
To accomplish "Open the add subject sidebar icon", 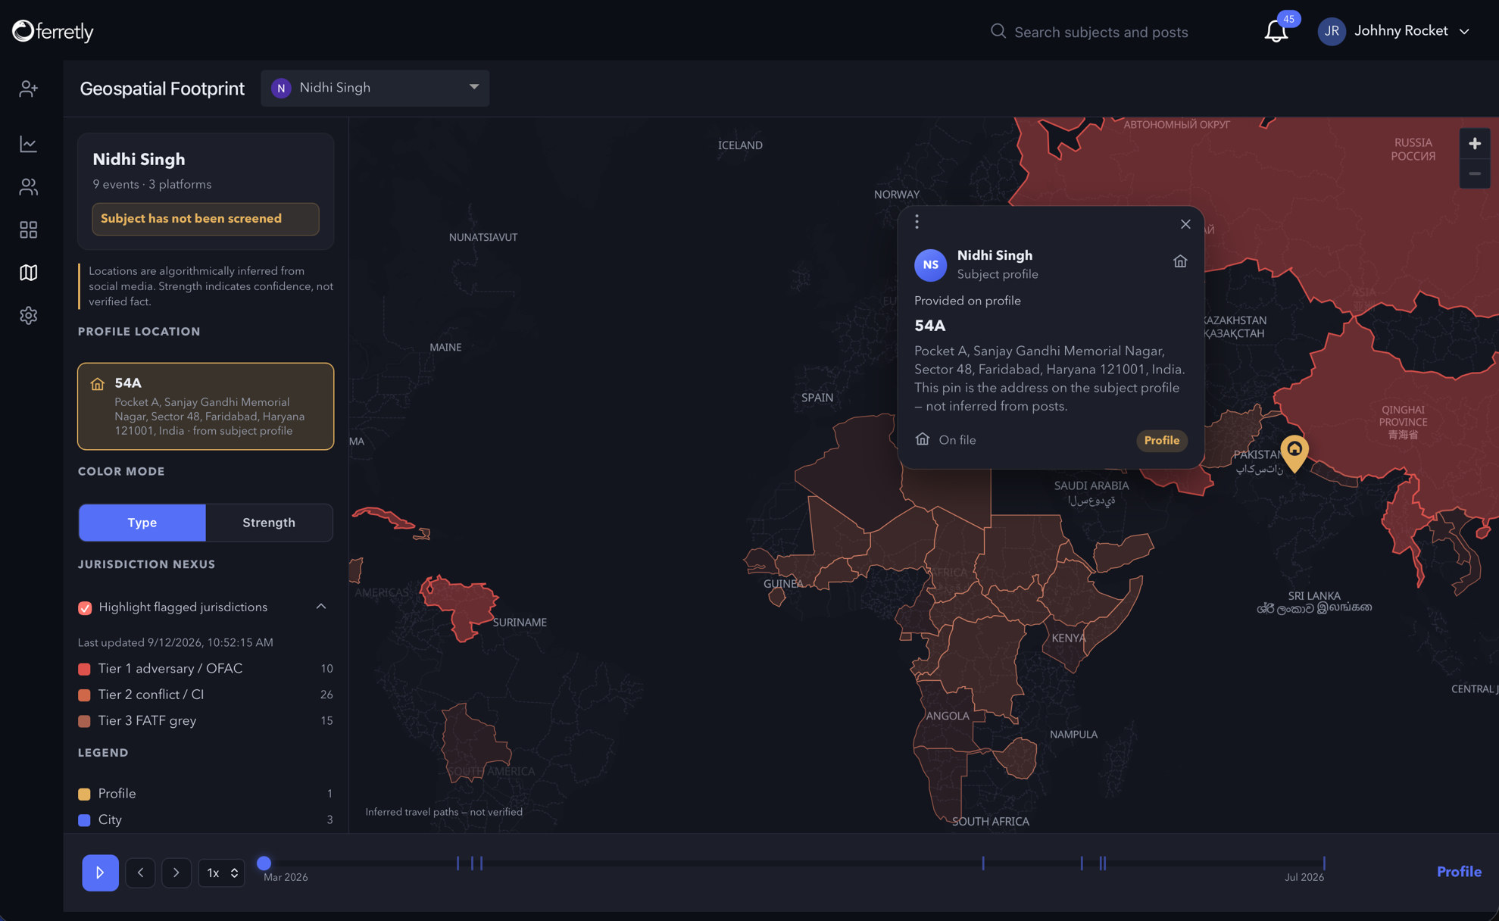I will (x=28, y=89).
